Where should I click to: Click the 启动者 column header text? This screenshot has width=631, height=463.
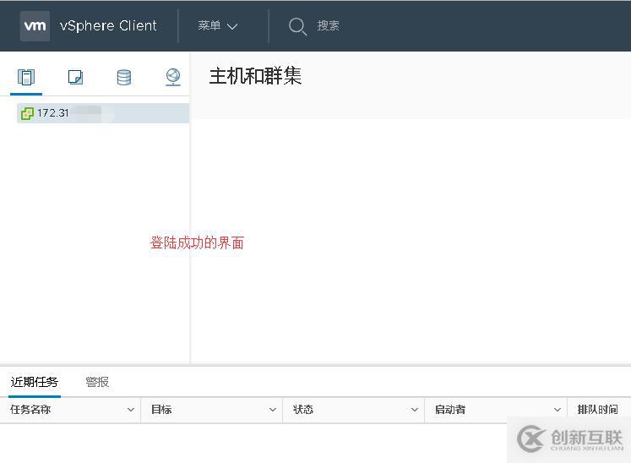(x=450, y=410)
